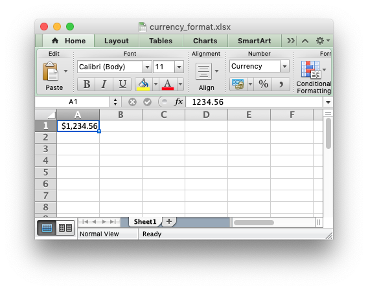Open Conditional Formatting icon
Screen dimensions: 368x290
(311, 69)
